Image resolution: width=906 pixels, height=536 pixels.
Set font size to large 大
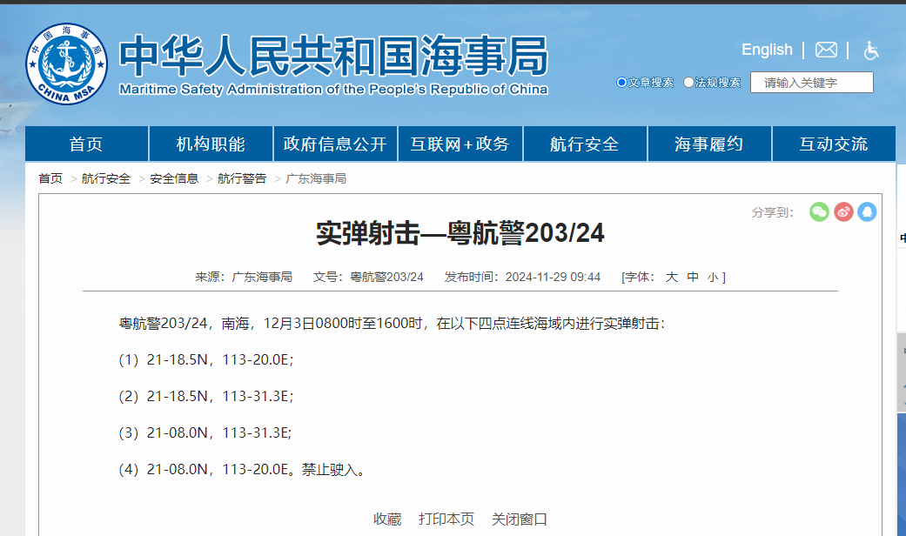671,277
